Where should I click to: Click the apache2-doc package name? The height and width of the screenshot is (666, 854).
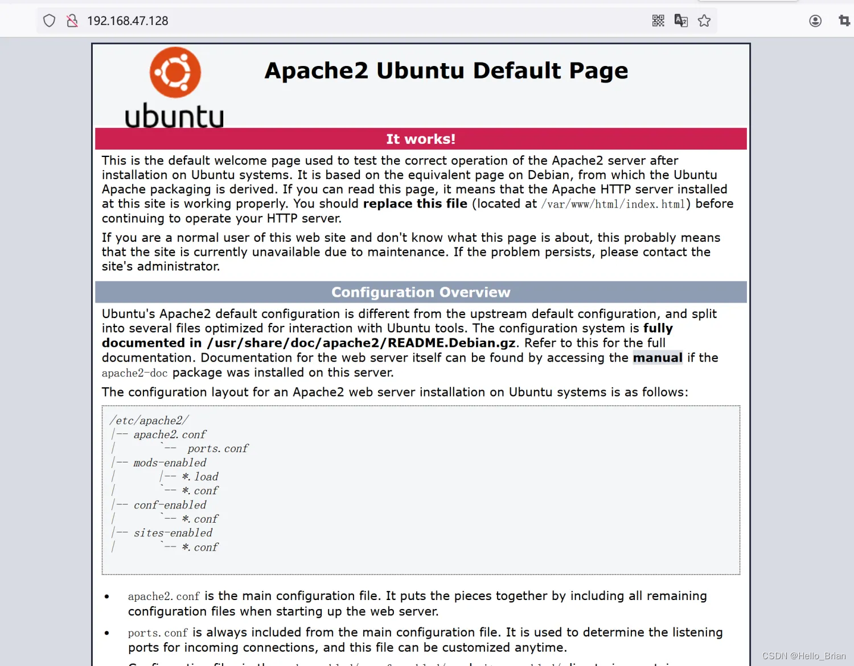coord(135,373)
